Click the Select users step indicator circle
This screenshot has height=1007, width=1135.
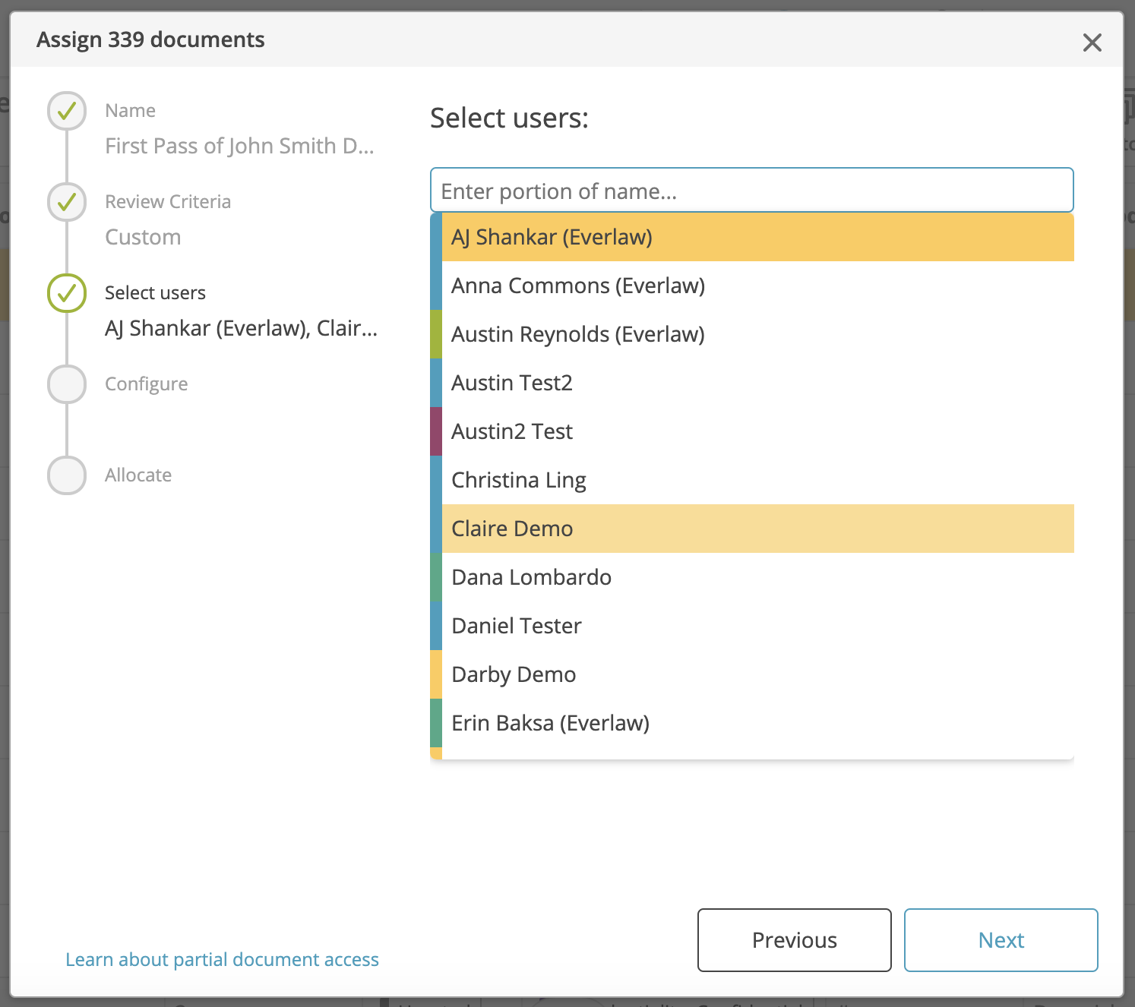[66, 293]
